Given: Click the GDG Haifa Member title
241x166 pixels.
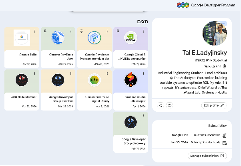Looking at the screenshot, I should tap(24, 97).
